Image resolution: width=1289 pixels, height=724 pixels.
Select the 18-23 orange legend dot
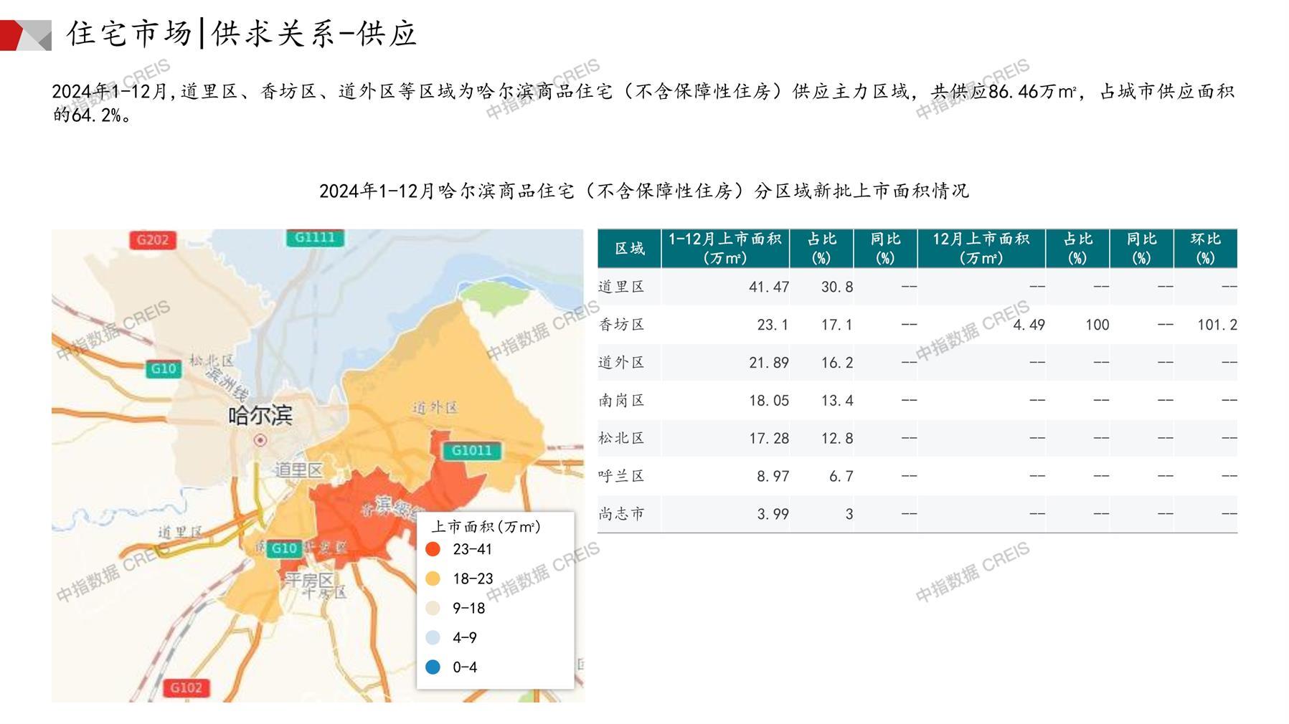click(x=433, y=578)
